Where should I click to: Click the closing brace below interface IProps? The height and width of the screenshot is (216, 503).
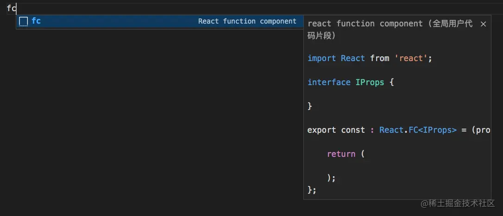310,106
